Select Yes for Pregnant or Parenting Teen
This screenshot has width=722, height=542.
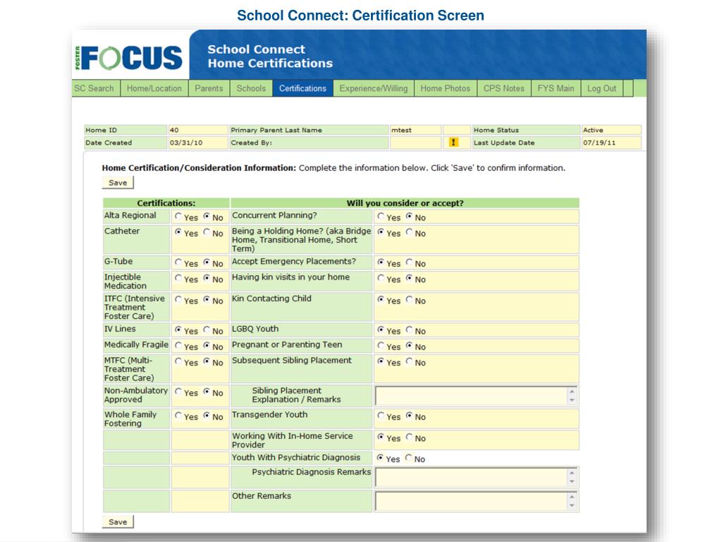pos(381,345)
